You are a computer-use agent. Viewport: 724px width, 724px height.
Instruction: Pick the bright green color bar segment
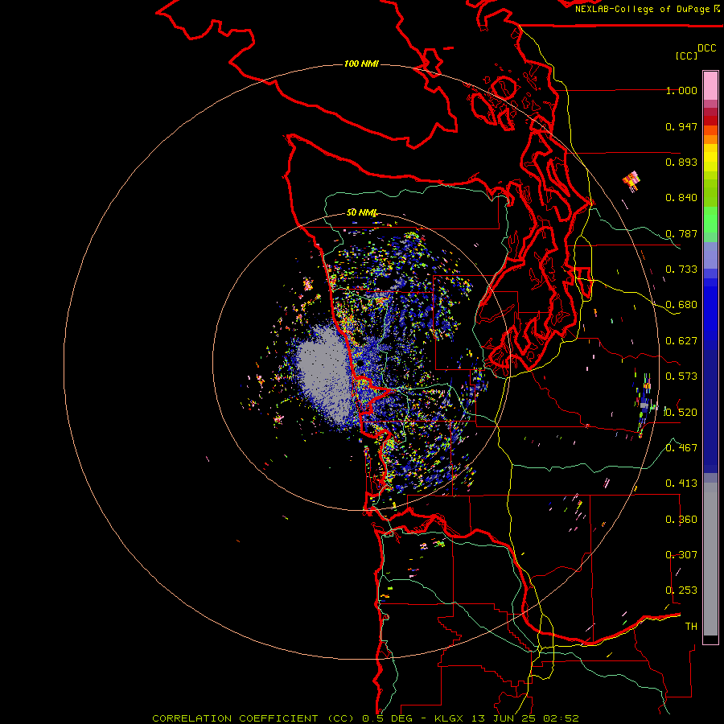click(710, 220)
